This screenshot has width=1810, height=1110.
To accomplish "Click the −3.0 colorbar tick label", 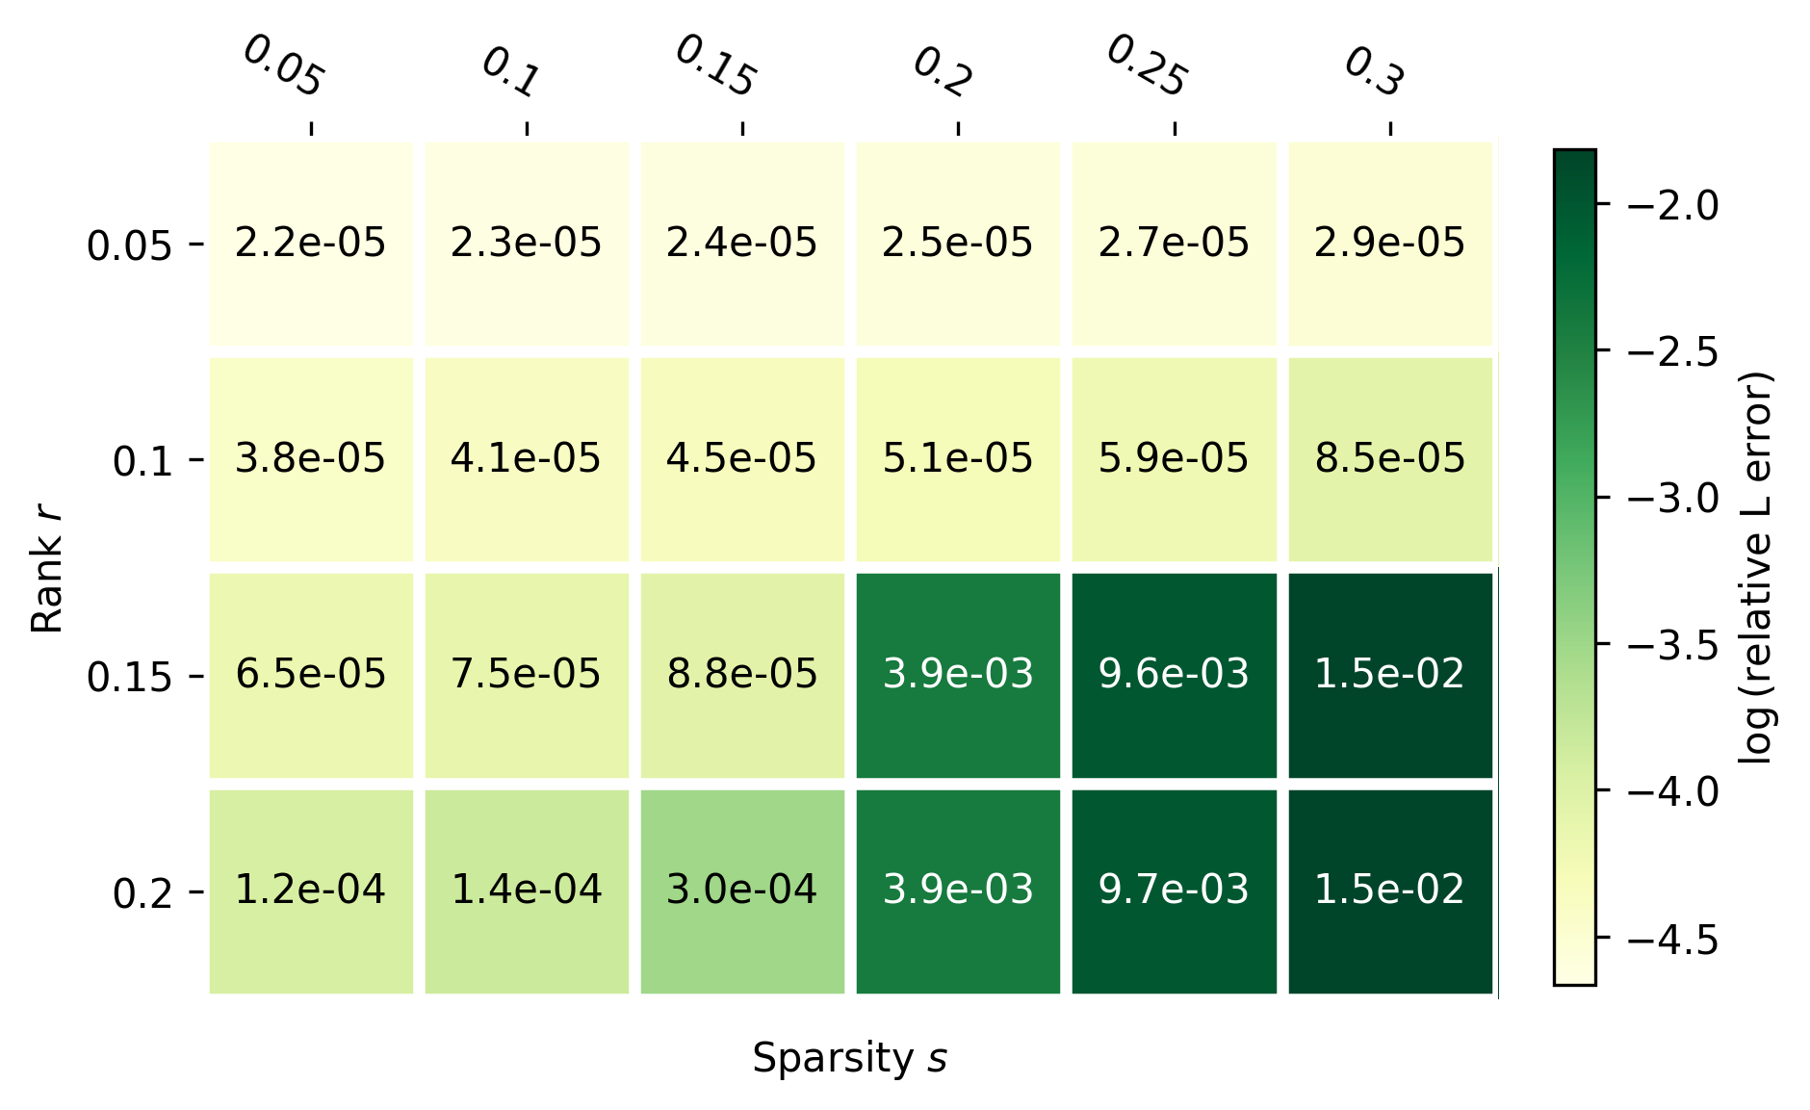I will [x=1671, y=498].
